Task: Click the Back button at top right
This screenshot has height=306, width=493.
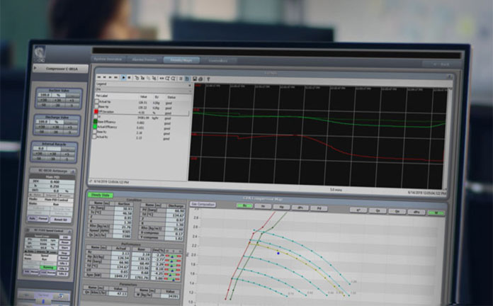Action: pyautogui.click(x=441, y=64)
